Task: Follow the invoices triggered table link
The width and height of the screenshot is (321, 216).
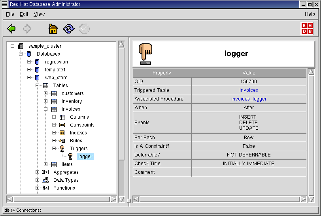Action: coord(249,90)
